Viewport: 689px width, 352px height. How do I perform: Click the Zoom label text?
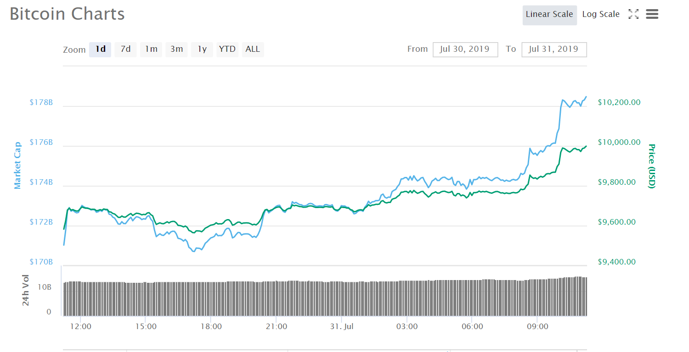coord(74,50)
